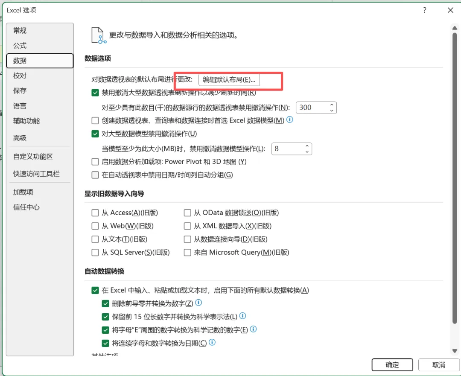Click the scrollbar down arrow

tap(455, 351)
